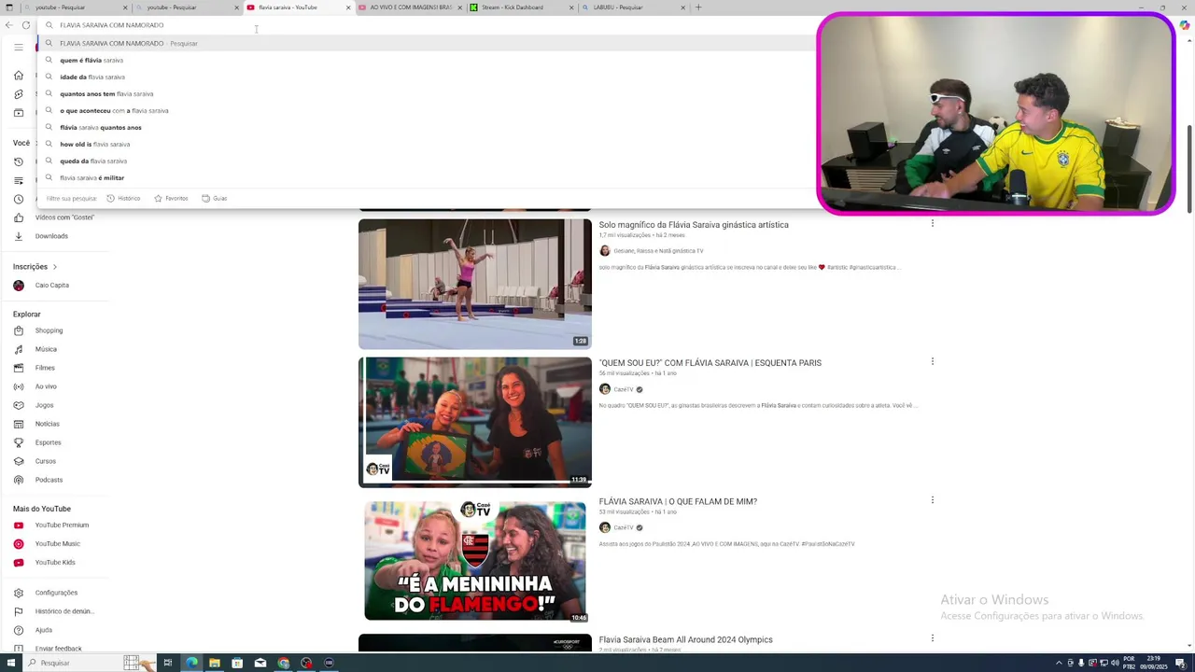This screenshot has height=672, width=1195.
Task: Filter search by Histórico
Action: [x=123, y=198]
